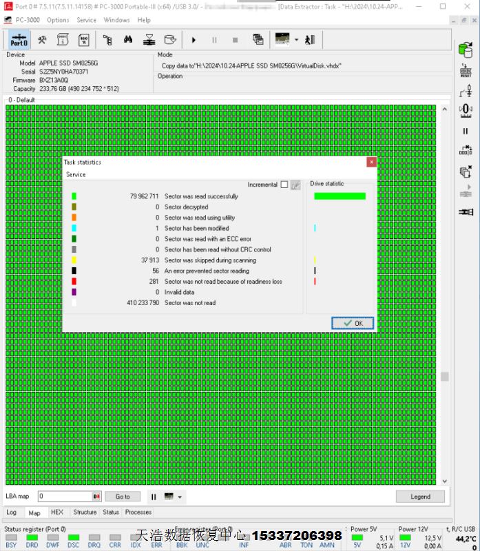Expand the map view dropdown near Go to
Image resolution: width=480 pixels, height=551 pixels.
pyautogui.click(x=180, y=497)
